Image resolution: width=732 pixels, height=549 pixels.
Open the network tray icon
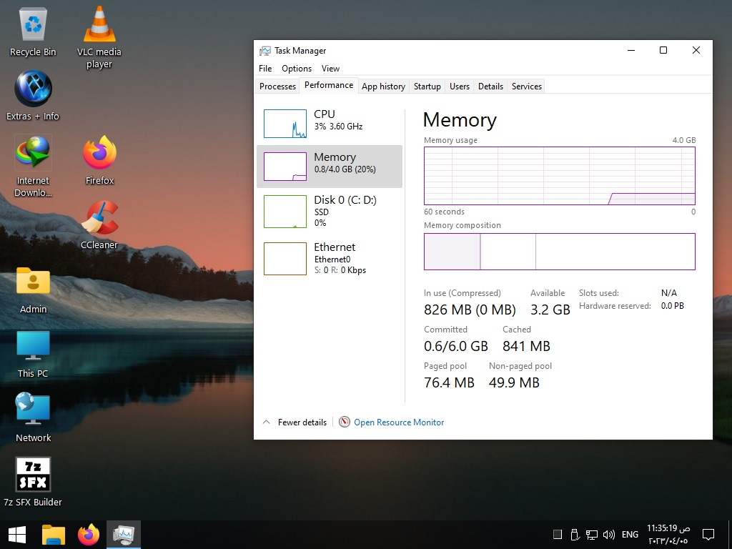(592, 535)
